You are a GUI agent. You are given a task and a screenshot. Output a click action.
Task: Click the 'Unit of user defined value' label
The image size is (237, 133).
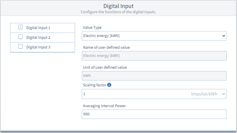[x=105, y=67]
